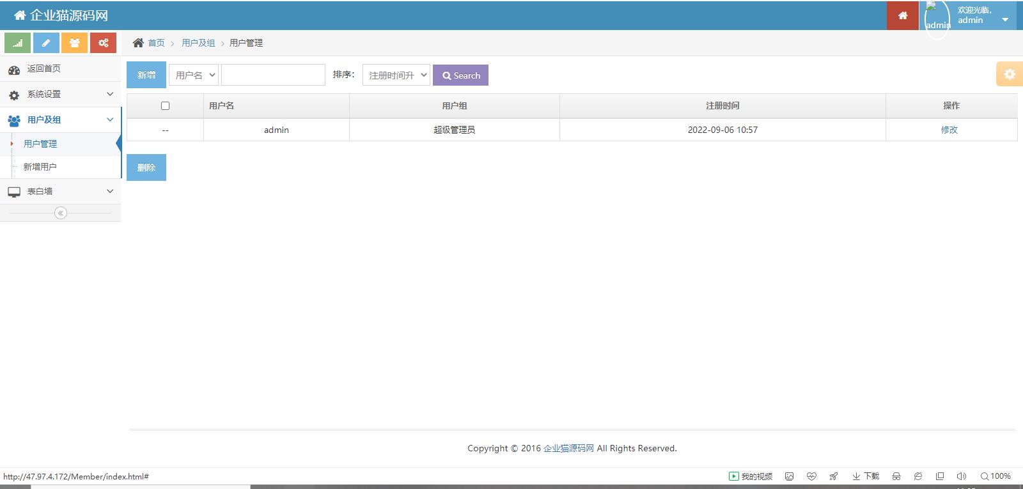The width and height of the screenshot is (1023, 489).
Task: Open the orange gear settings panel
Action: click(1009, 74)
